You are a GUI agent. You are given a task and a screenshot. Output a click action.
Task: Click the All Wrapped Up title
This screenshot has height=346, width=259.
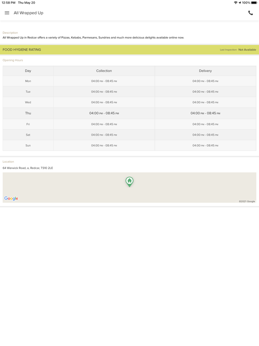[29, 13]
